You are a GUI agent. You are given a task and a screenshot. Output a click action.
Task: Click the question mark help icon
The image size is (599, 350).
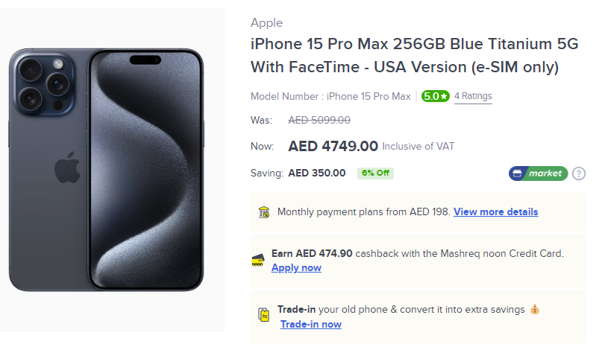(x=579, y=174)
